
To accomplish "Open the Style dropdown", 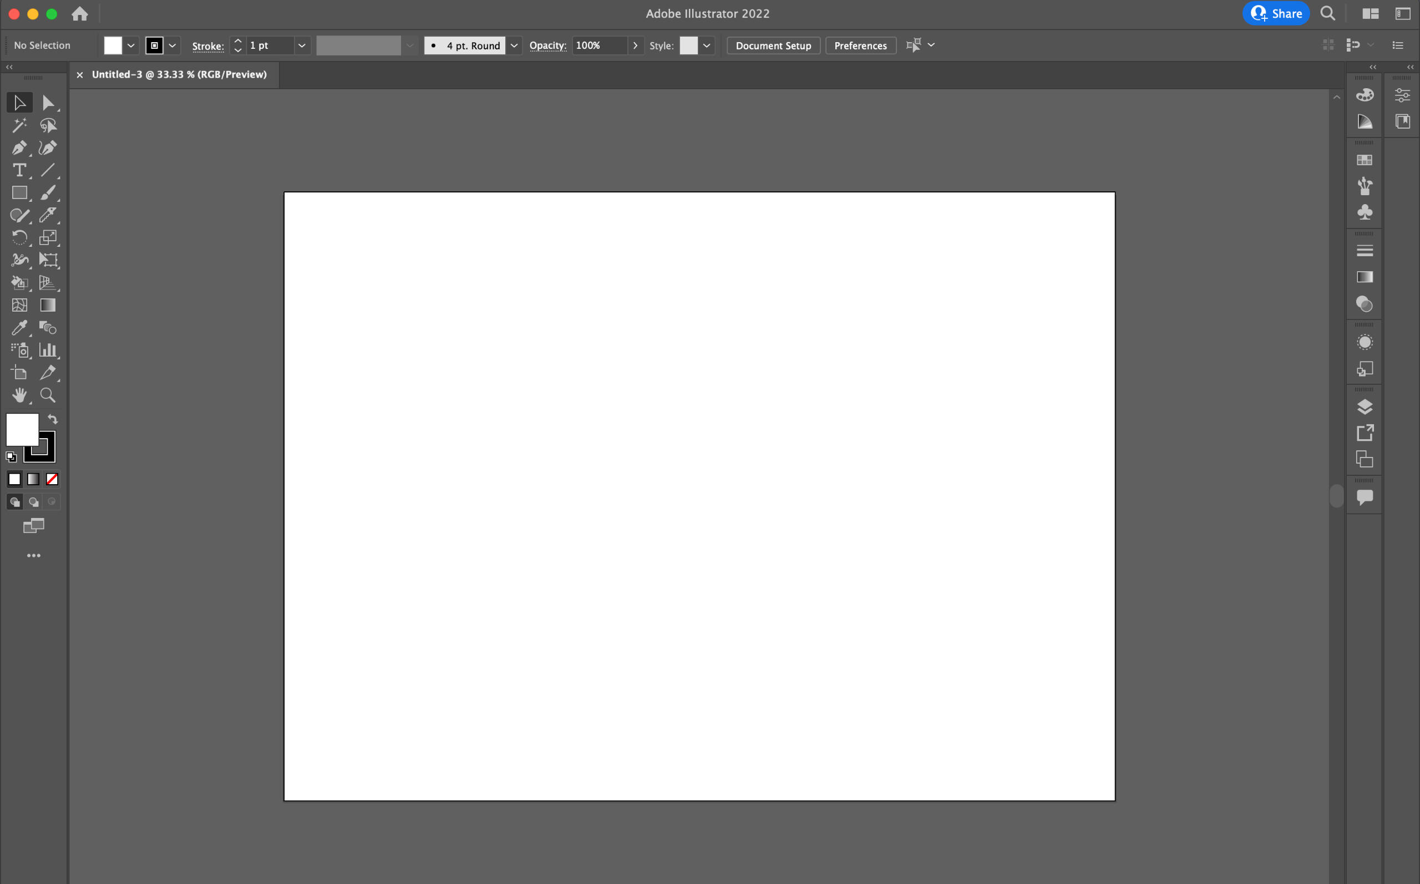I will coord(706,45).
